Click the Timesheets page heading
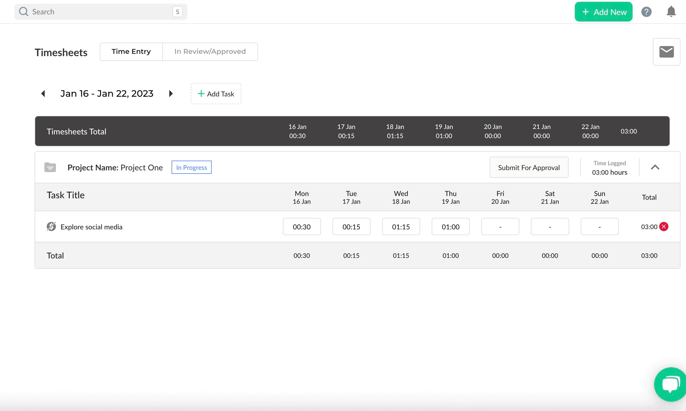The image size is (686, 411). (x=61, y=52)
